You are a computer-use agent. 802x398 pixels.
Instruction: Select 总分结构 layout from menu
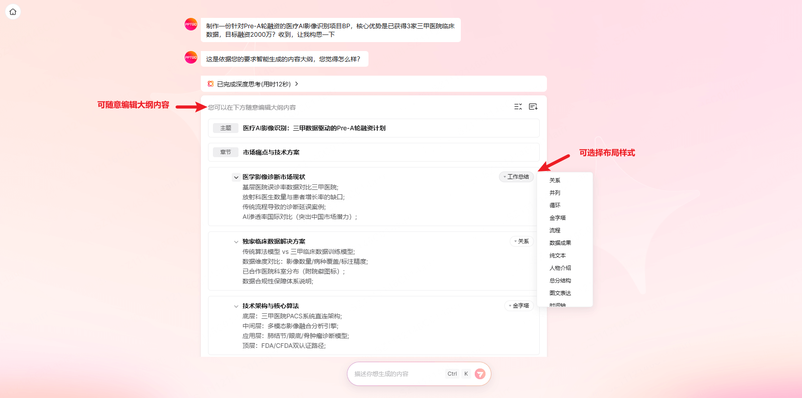coord(560,281)
